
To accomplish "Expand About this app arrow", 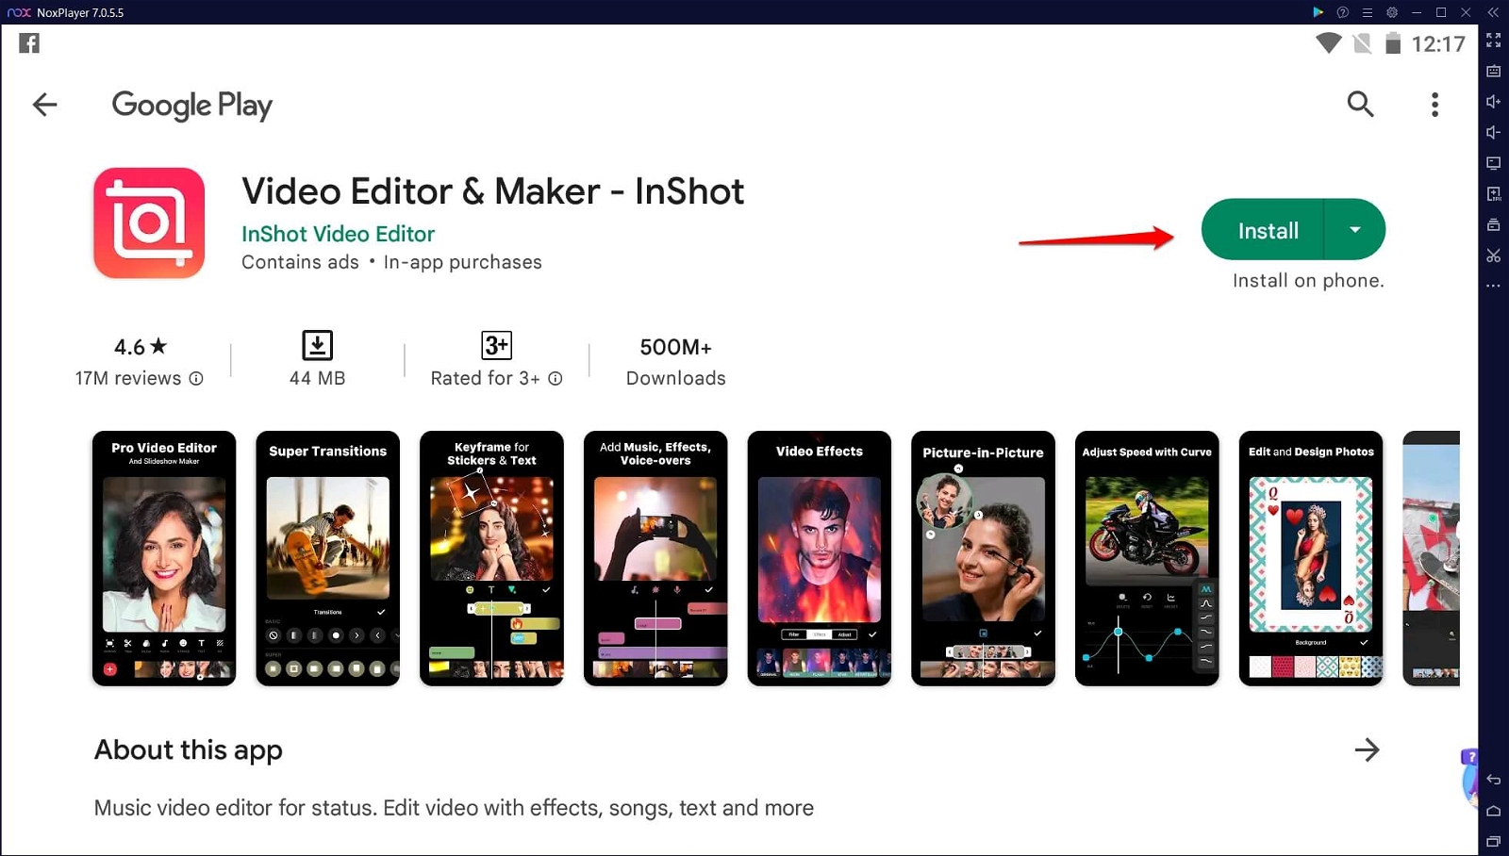I will pos(1367,749).
